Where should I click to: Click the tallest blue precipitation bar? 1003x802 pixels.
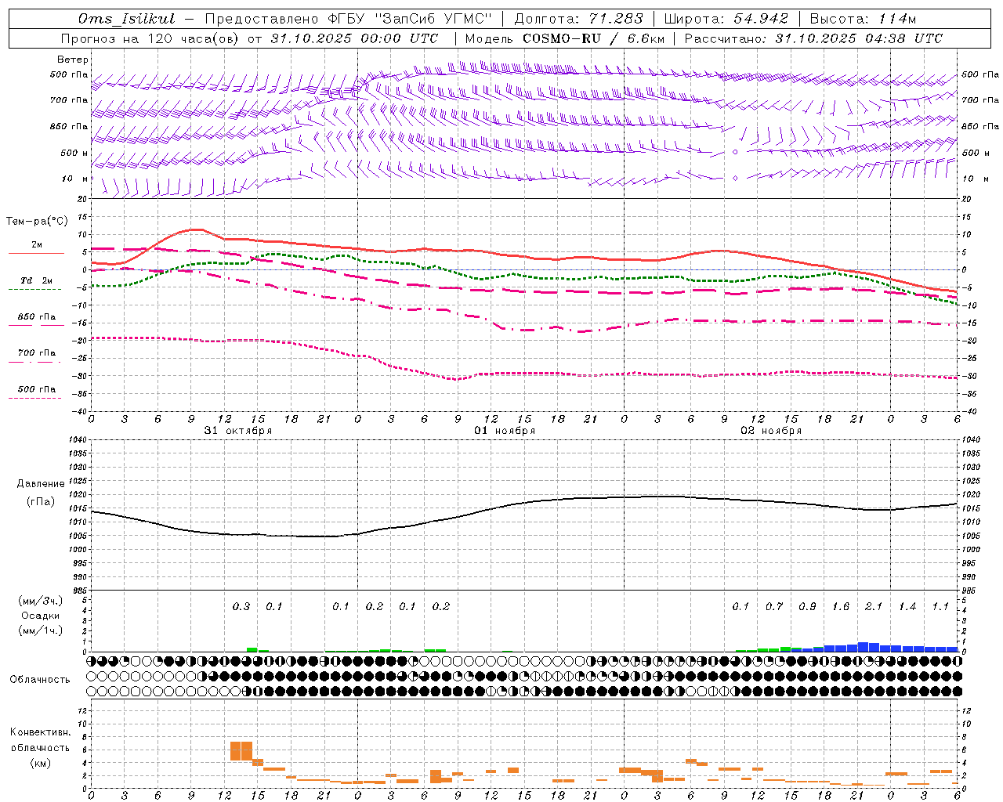(x=863, y=647)
